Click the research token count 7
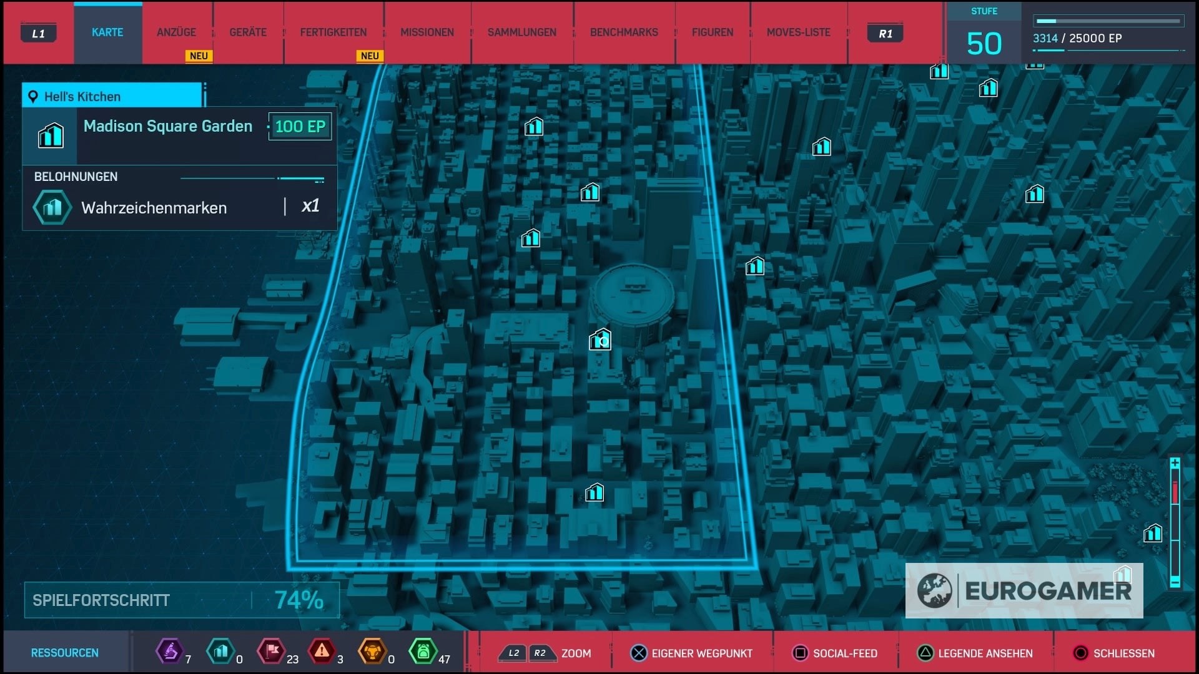The image size is (1199, 674). [x=188, y=659]
